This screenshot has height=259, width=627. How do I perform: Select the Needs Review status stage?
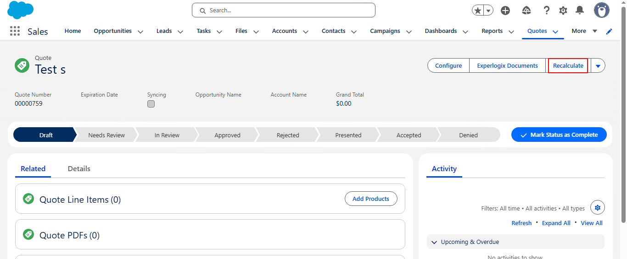pos(106,135)
